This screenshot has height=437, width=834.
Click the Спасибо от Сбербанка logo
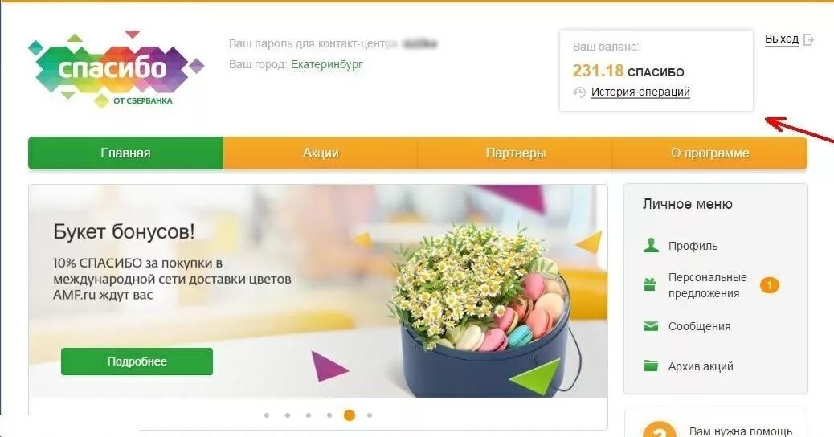pyautogui.click(x=116, y=69)
